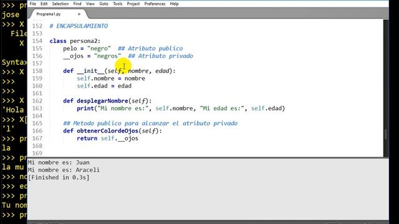This screenshot has width=399, height=224.
Task: Open the View menu
Action: [90, 4]
